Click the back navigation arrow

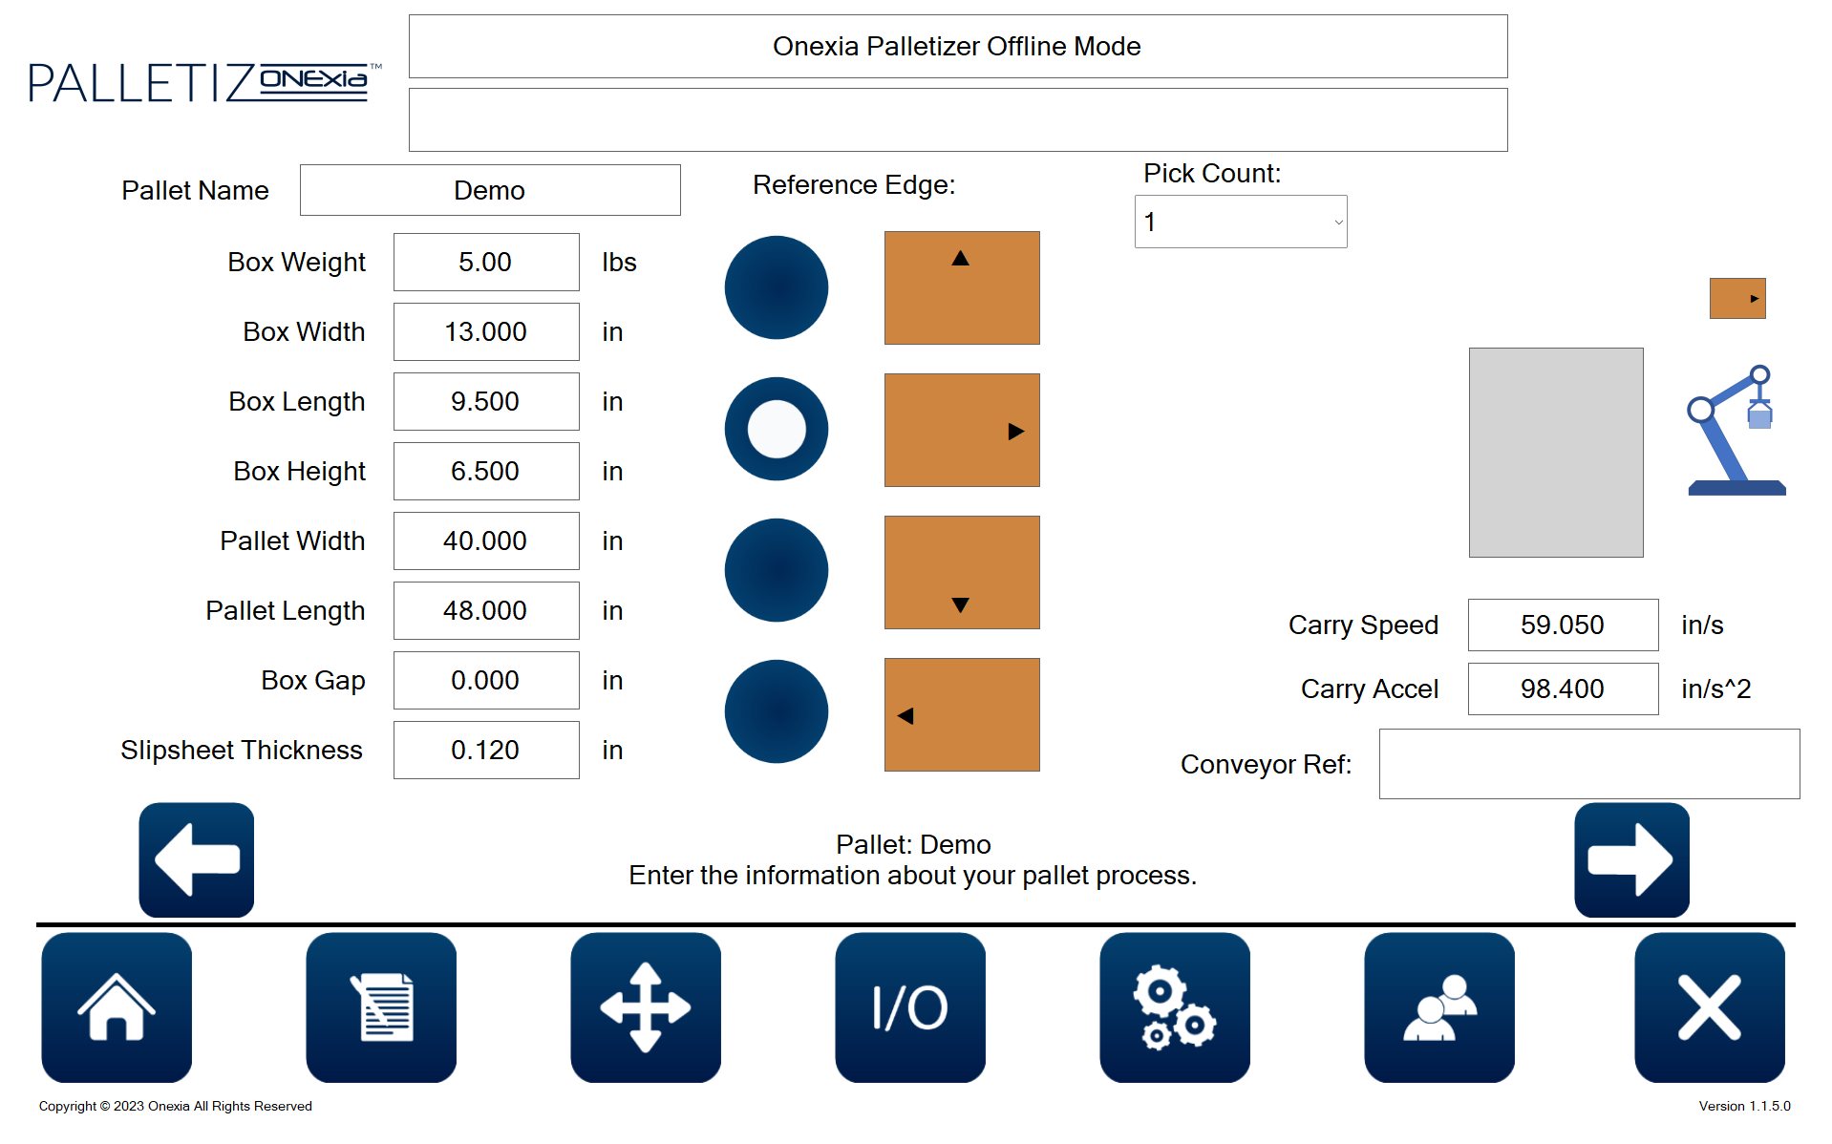196,859
